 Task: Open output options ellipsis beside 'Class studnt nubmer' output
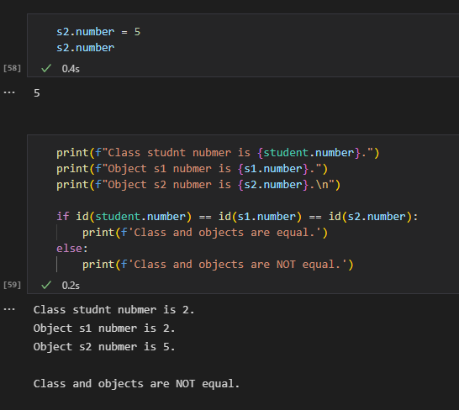tap(9, 309)
